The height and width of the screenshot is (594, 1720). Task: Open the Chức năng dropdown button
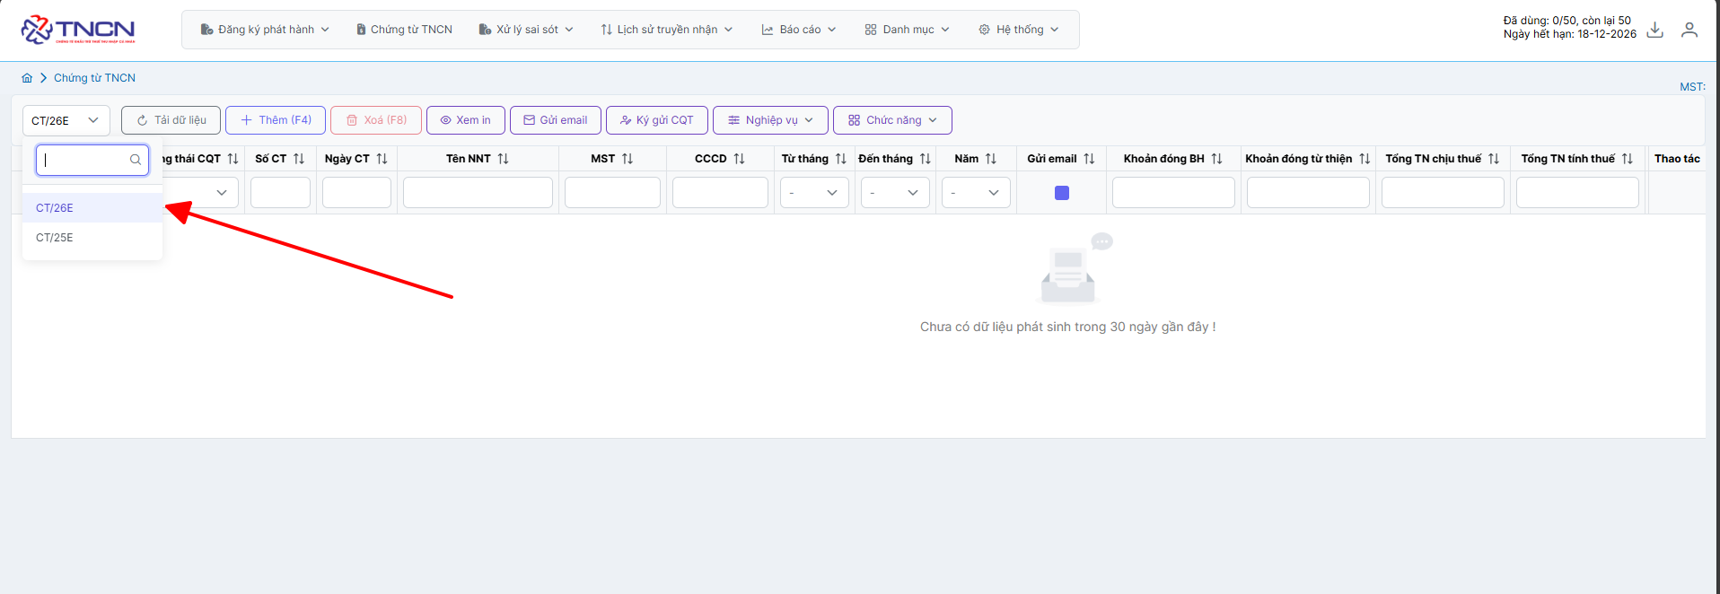pyautogui.click(x=892, y=120)
